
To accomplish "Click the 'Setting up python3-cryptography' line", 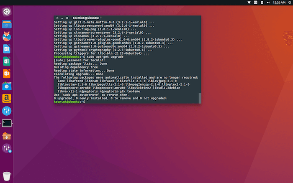I will tap(103, 50).
